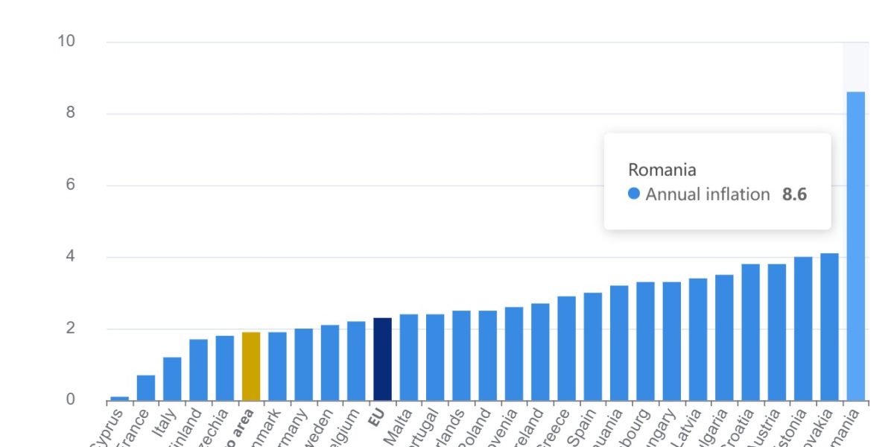This screenshot has width=894, height=447.
Task: Click the Spain bar
Action: tap(593, 346)
